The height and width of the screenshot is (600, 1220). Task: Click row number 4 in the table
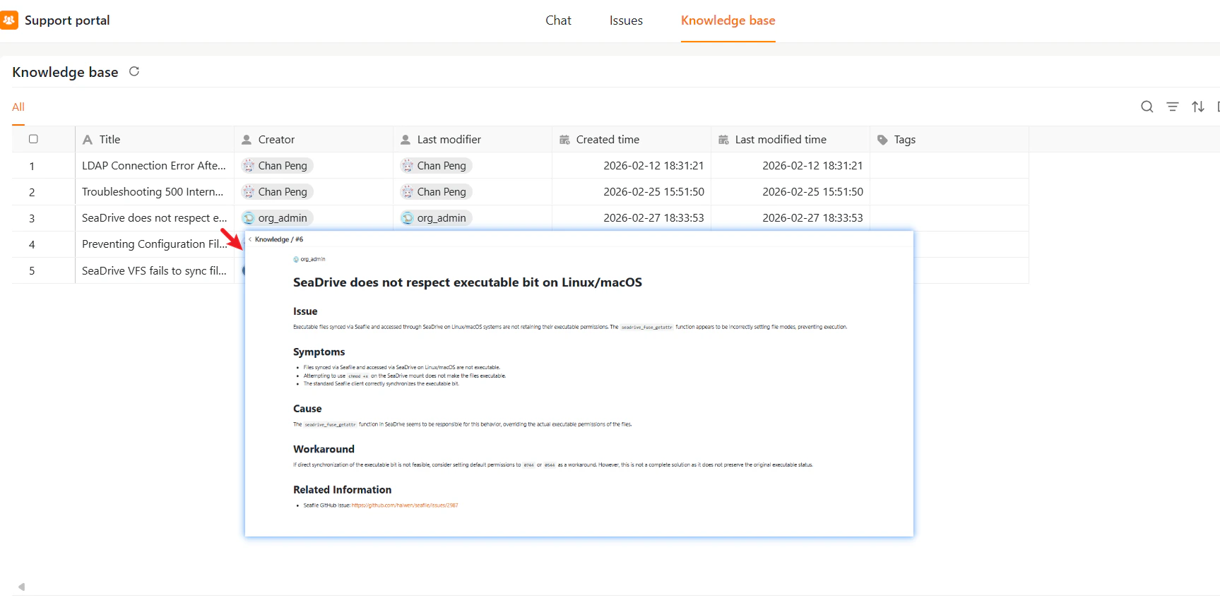point(32,245)
